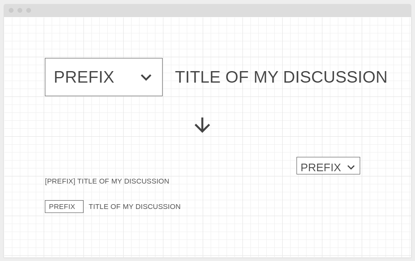Viewport: 415px width, 261px height.
Task: Click the "[PREFIX] TITLE OF MY DISCUSSION" text line
Action: coord(107,181)
